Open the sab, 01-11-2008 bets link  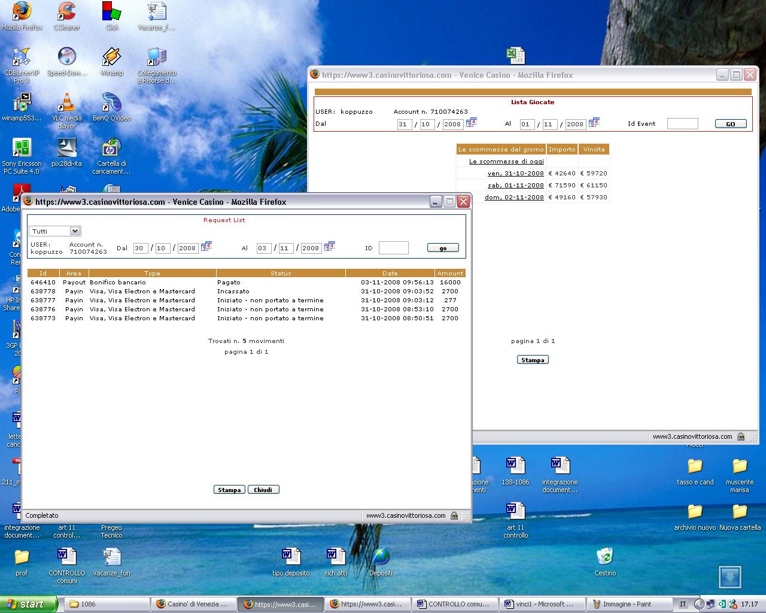[x=515, y=185]
